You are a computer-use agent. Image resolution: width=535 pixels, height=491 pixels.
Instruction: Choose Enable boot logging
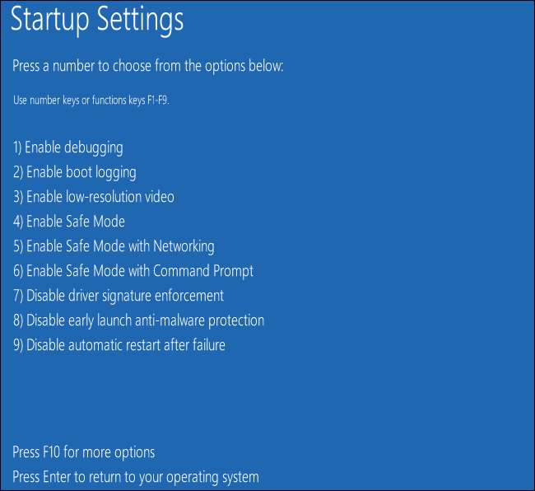[75, 173]
